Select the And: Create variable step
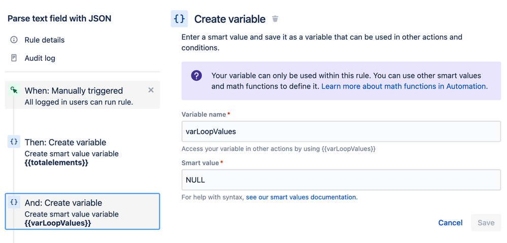The height and width of the screenshot is (243, 507). click(82, 212)
